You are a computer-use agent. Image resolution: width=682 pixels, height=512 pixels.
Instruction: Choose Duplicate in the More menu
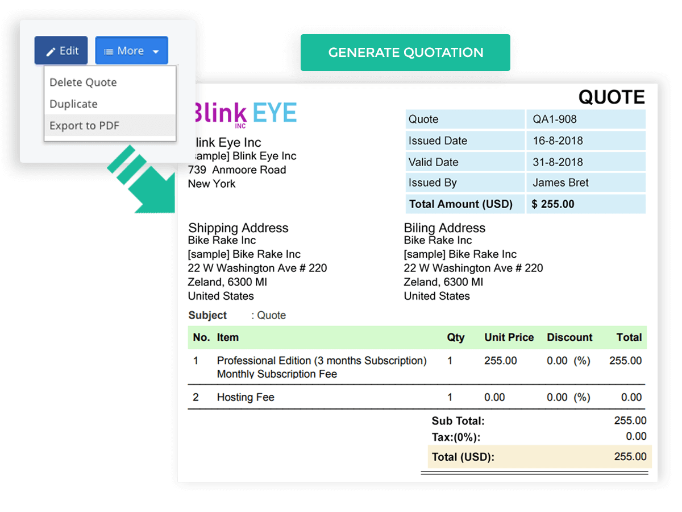[x=73, y=104]
